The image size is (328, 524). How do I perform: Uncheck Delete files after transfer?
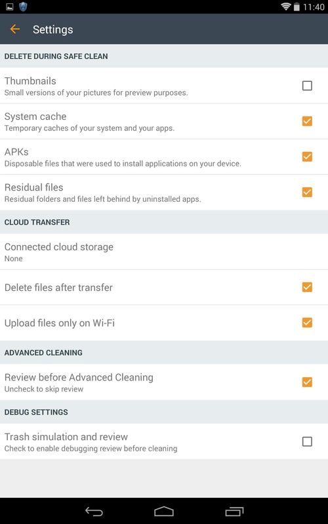[307, 287]
